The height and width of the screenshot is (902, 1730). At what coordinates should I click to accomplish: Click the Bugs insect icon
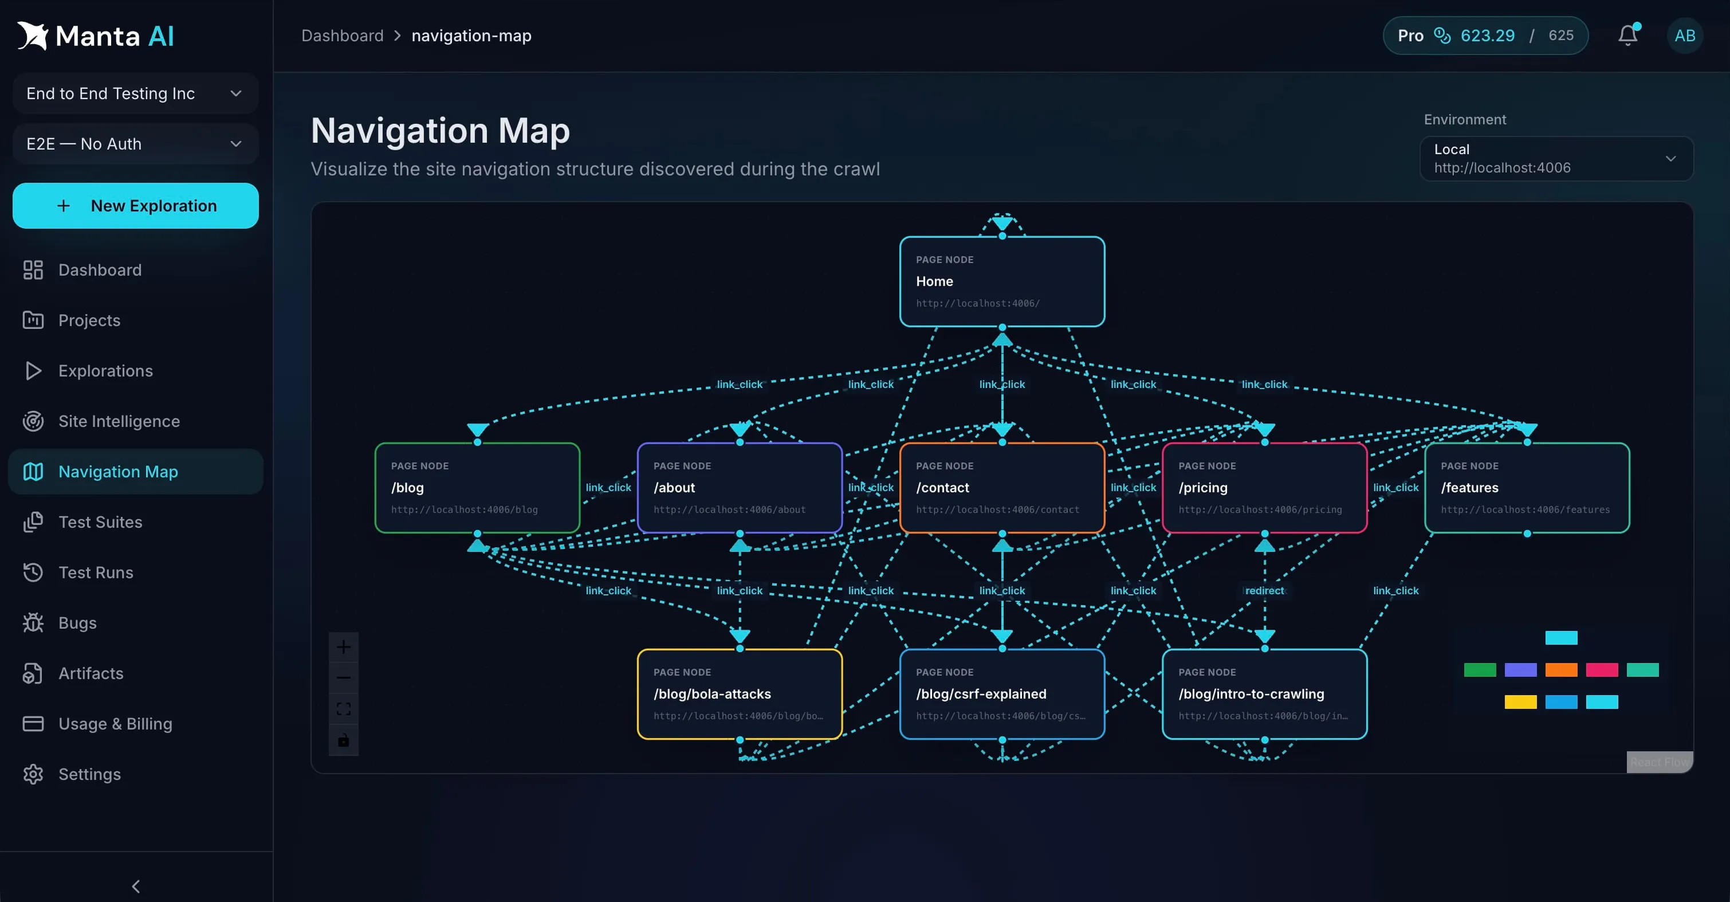(x=33, y=622)
